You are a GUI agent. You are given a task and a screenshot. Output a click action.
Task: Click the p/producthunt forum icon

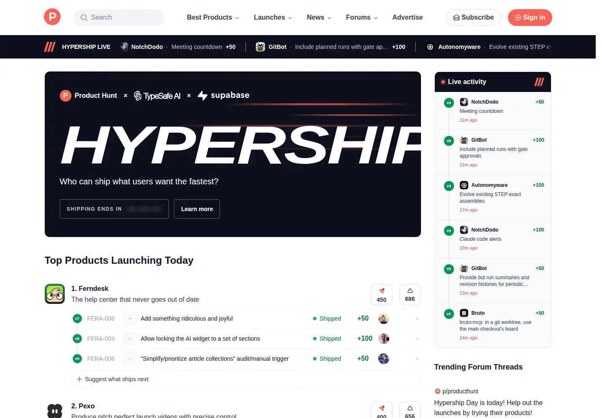438,391
